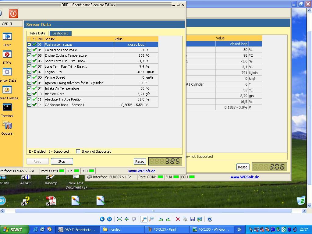Screen dimensions: 312x234
Task: Select the Zoom Out magnifier tool
Action: (151, 219)
